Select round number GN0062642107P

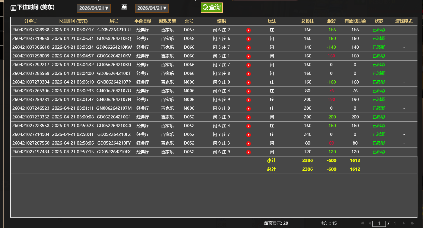click(114, 82)
